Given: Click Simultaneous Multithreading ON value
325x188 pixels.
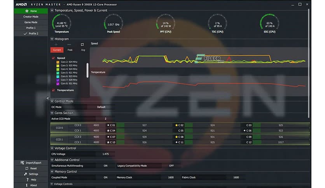Looking at the screenshot, I should pyautogui.click(x=105, y=165).
